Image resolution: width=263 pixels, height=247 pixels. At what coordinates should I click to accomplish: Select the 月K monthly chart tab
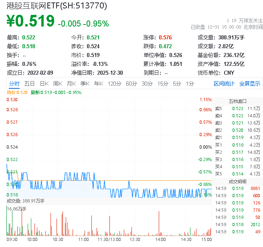pyautogui.click(x=71, y=84)
